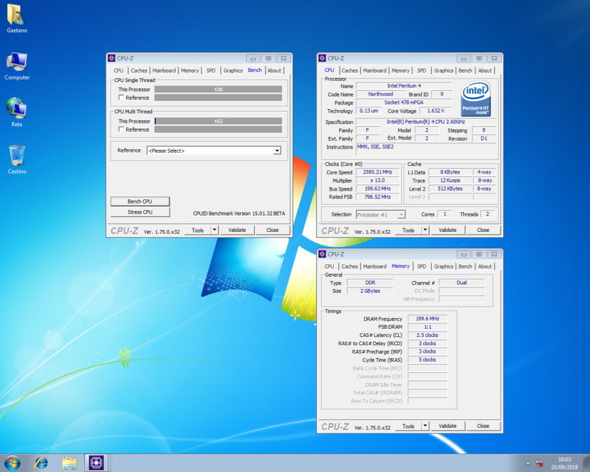Switch to the SPD tab
Screen dimensions: 590x472
(x=211, y=70)
